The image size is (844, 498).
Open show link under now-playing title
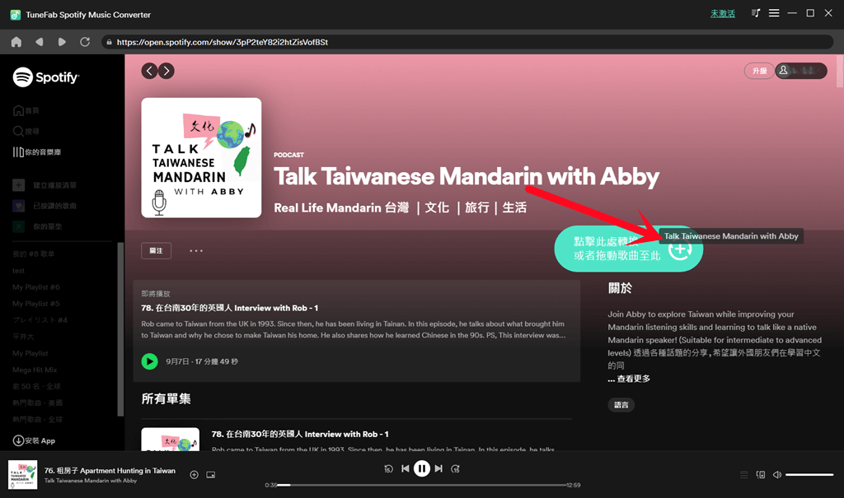[91, 481]
